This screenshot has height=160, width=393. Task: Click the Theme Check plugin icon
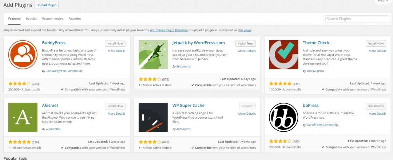tap(283, 55)
